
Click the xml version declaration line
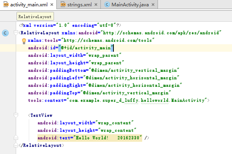(x=70, y=25)
